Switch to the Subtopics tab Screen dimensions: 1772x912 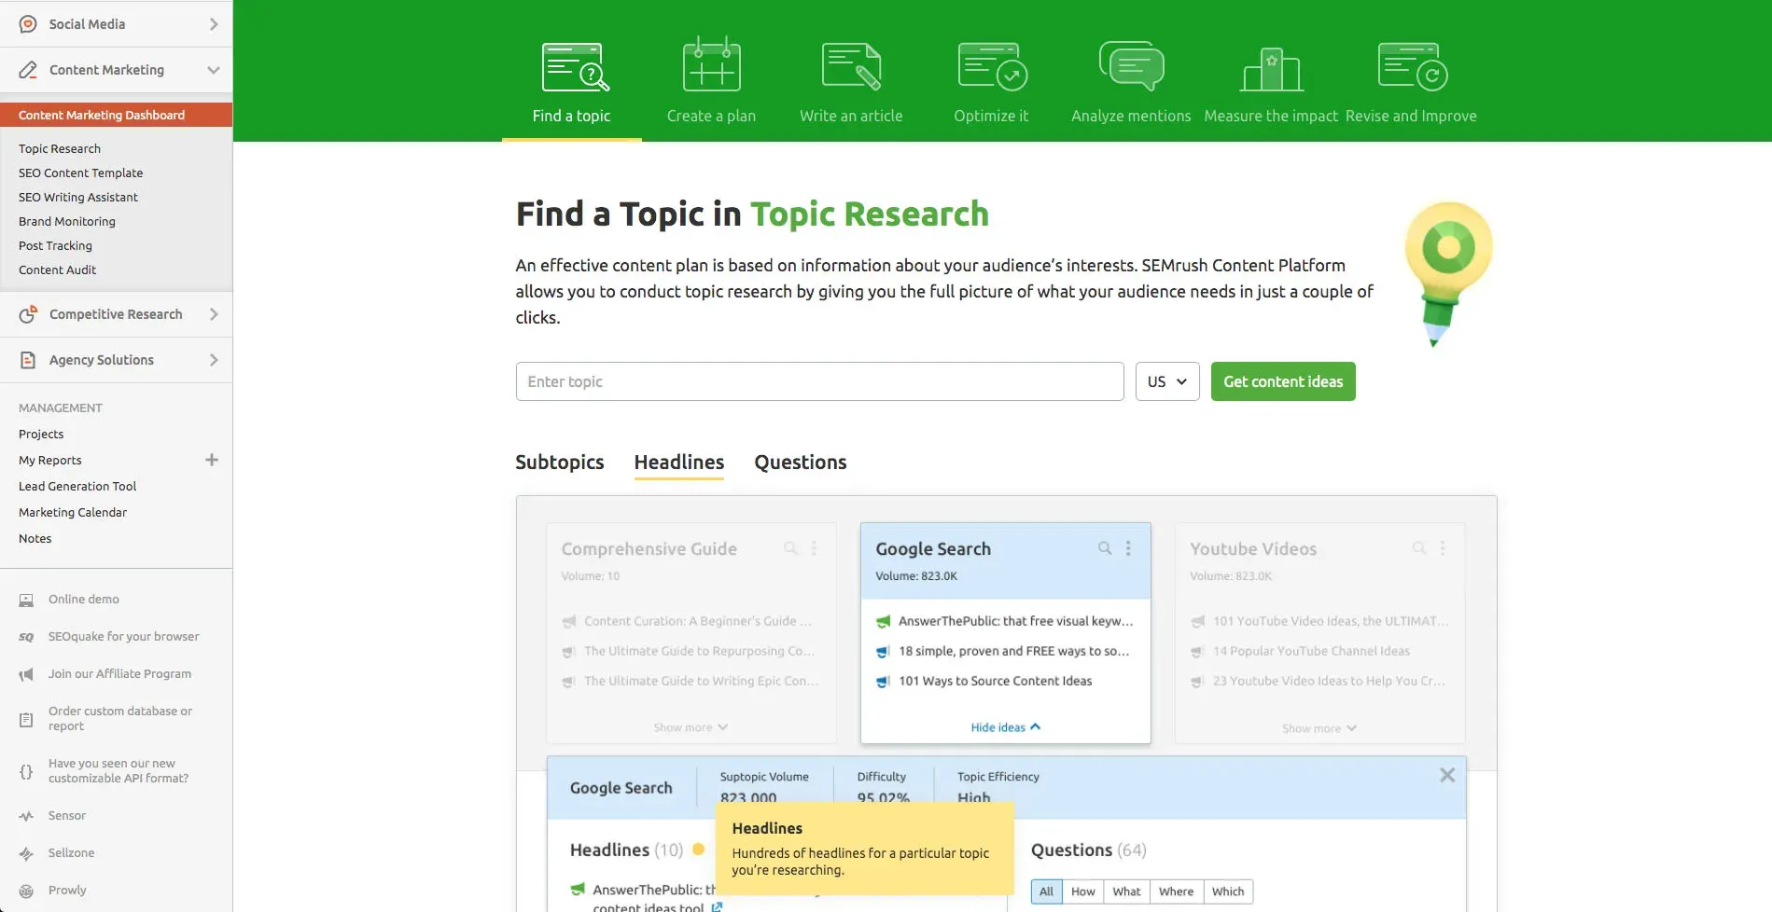click(x=560, y=463)
